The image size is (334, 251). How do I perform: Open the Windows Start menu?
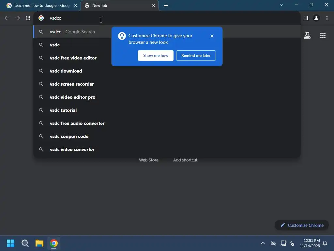click(x=11, y=243)
